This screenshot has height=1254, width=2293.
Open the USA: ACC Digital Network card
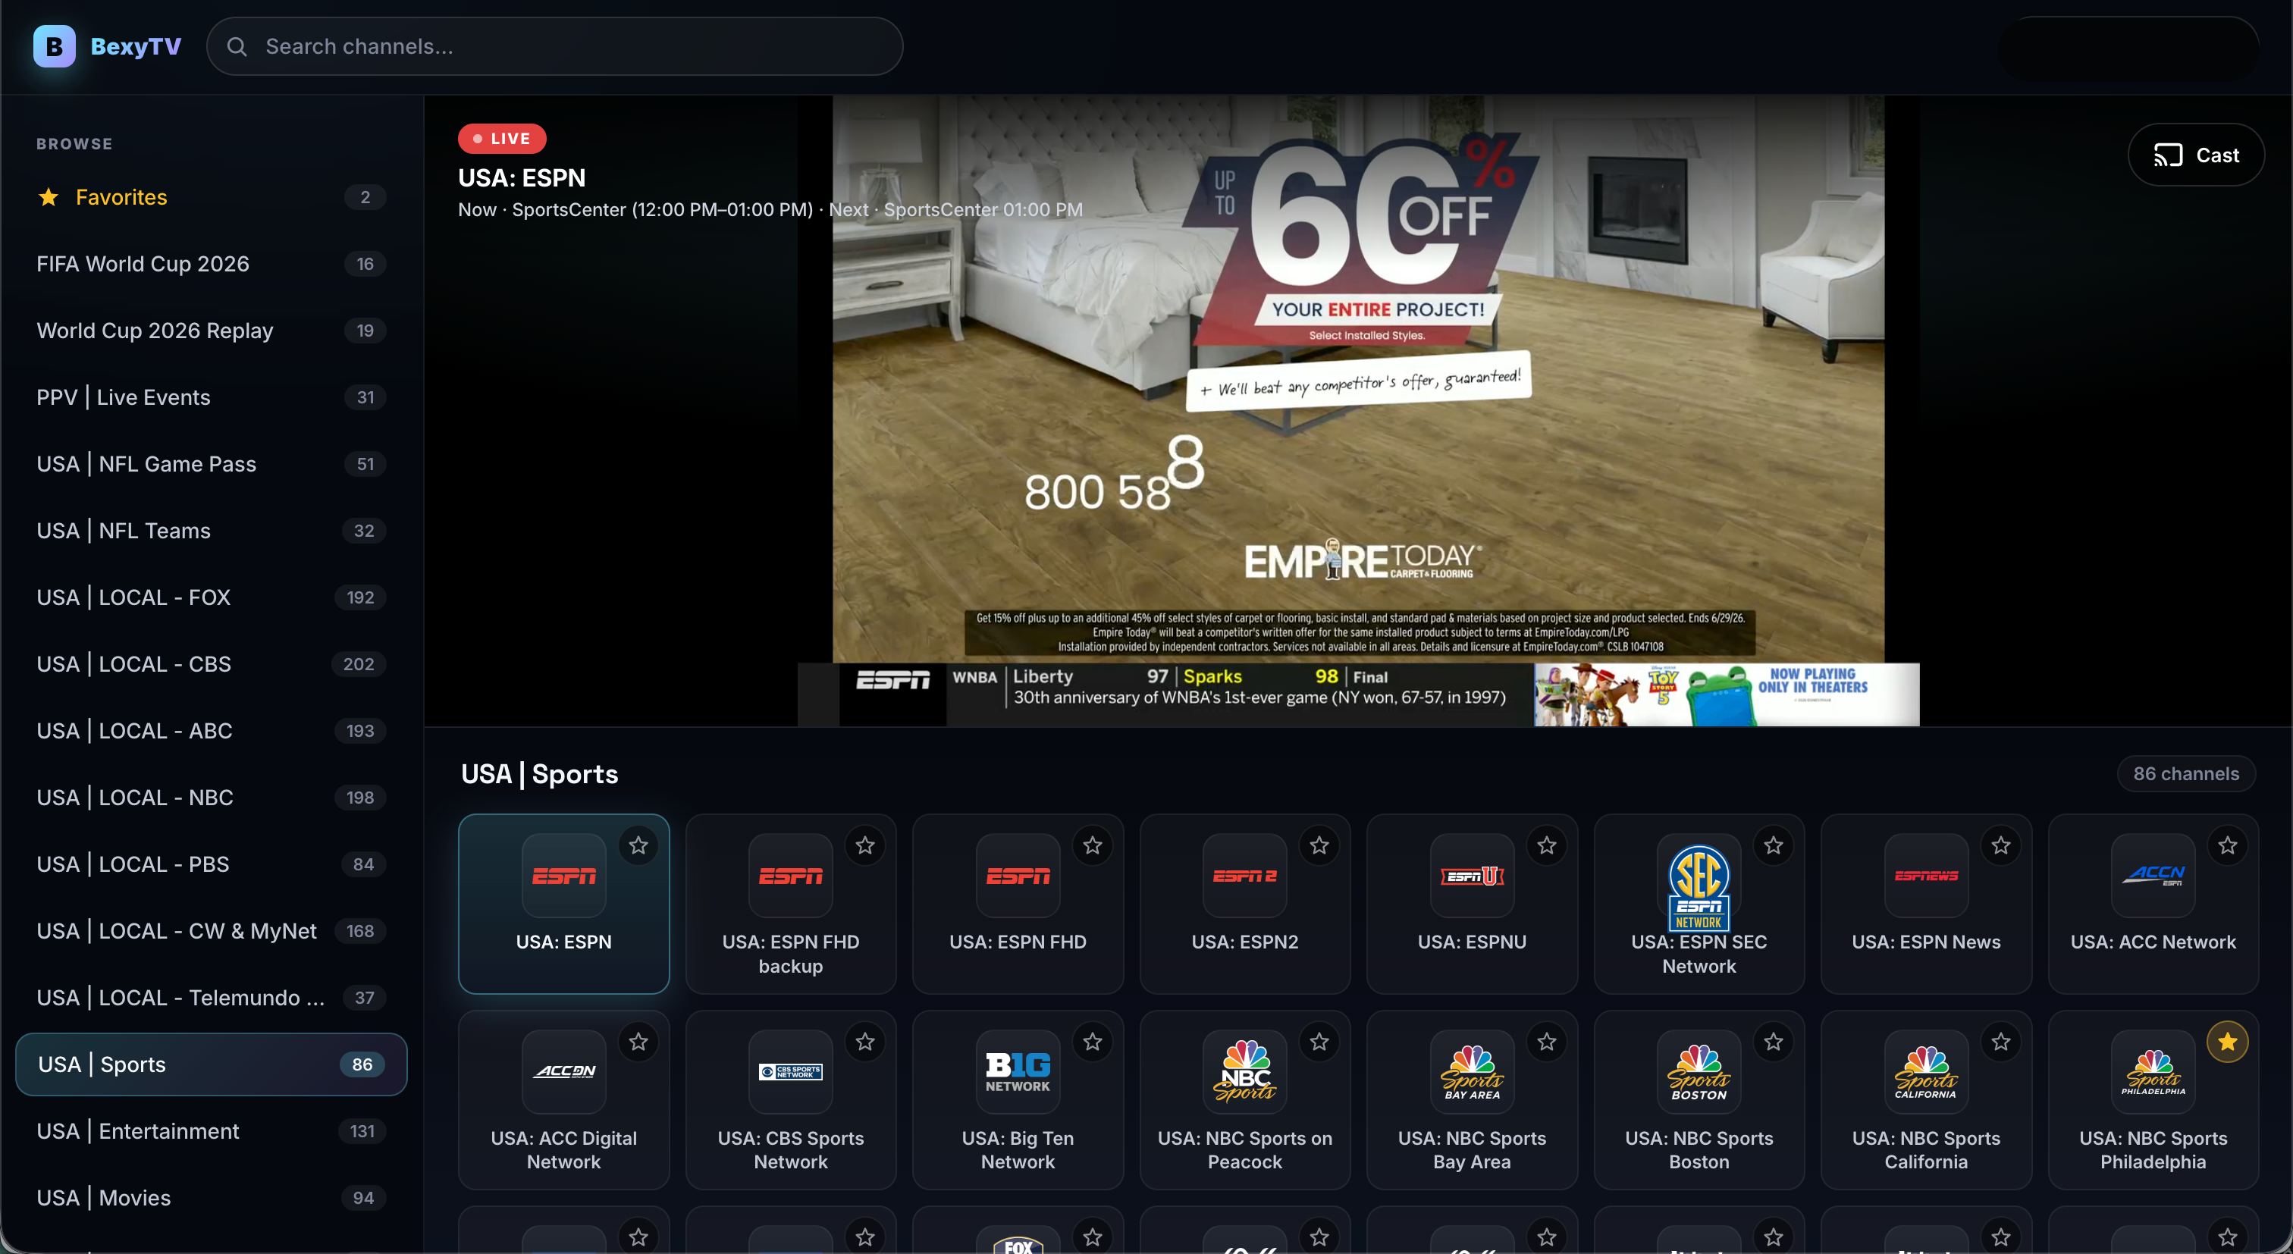click(563, 1100)
